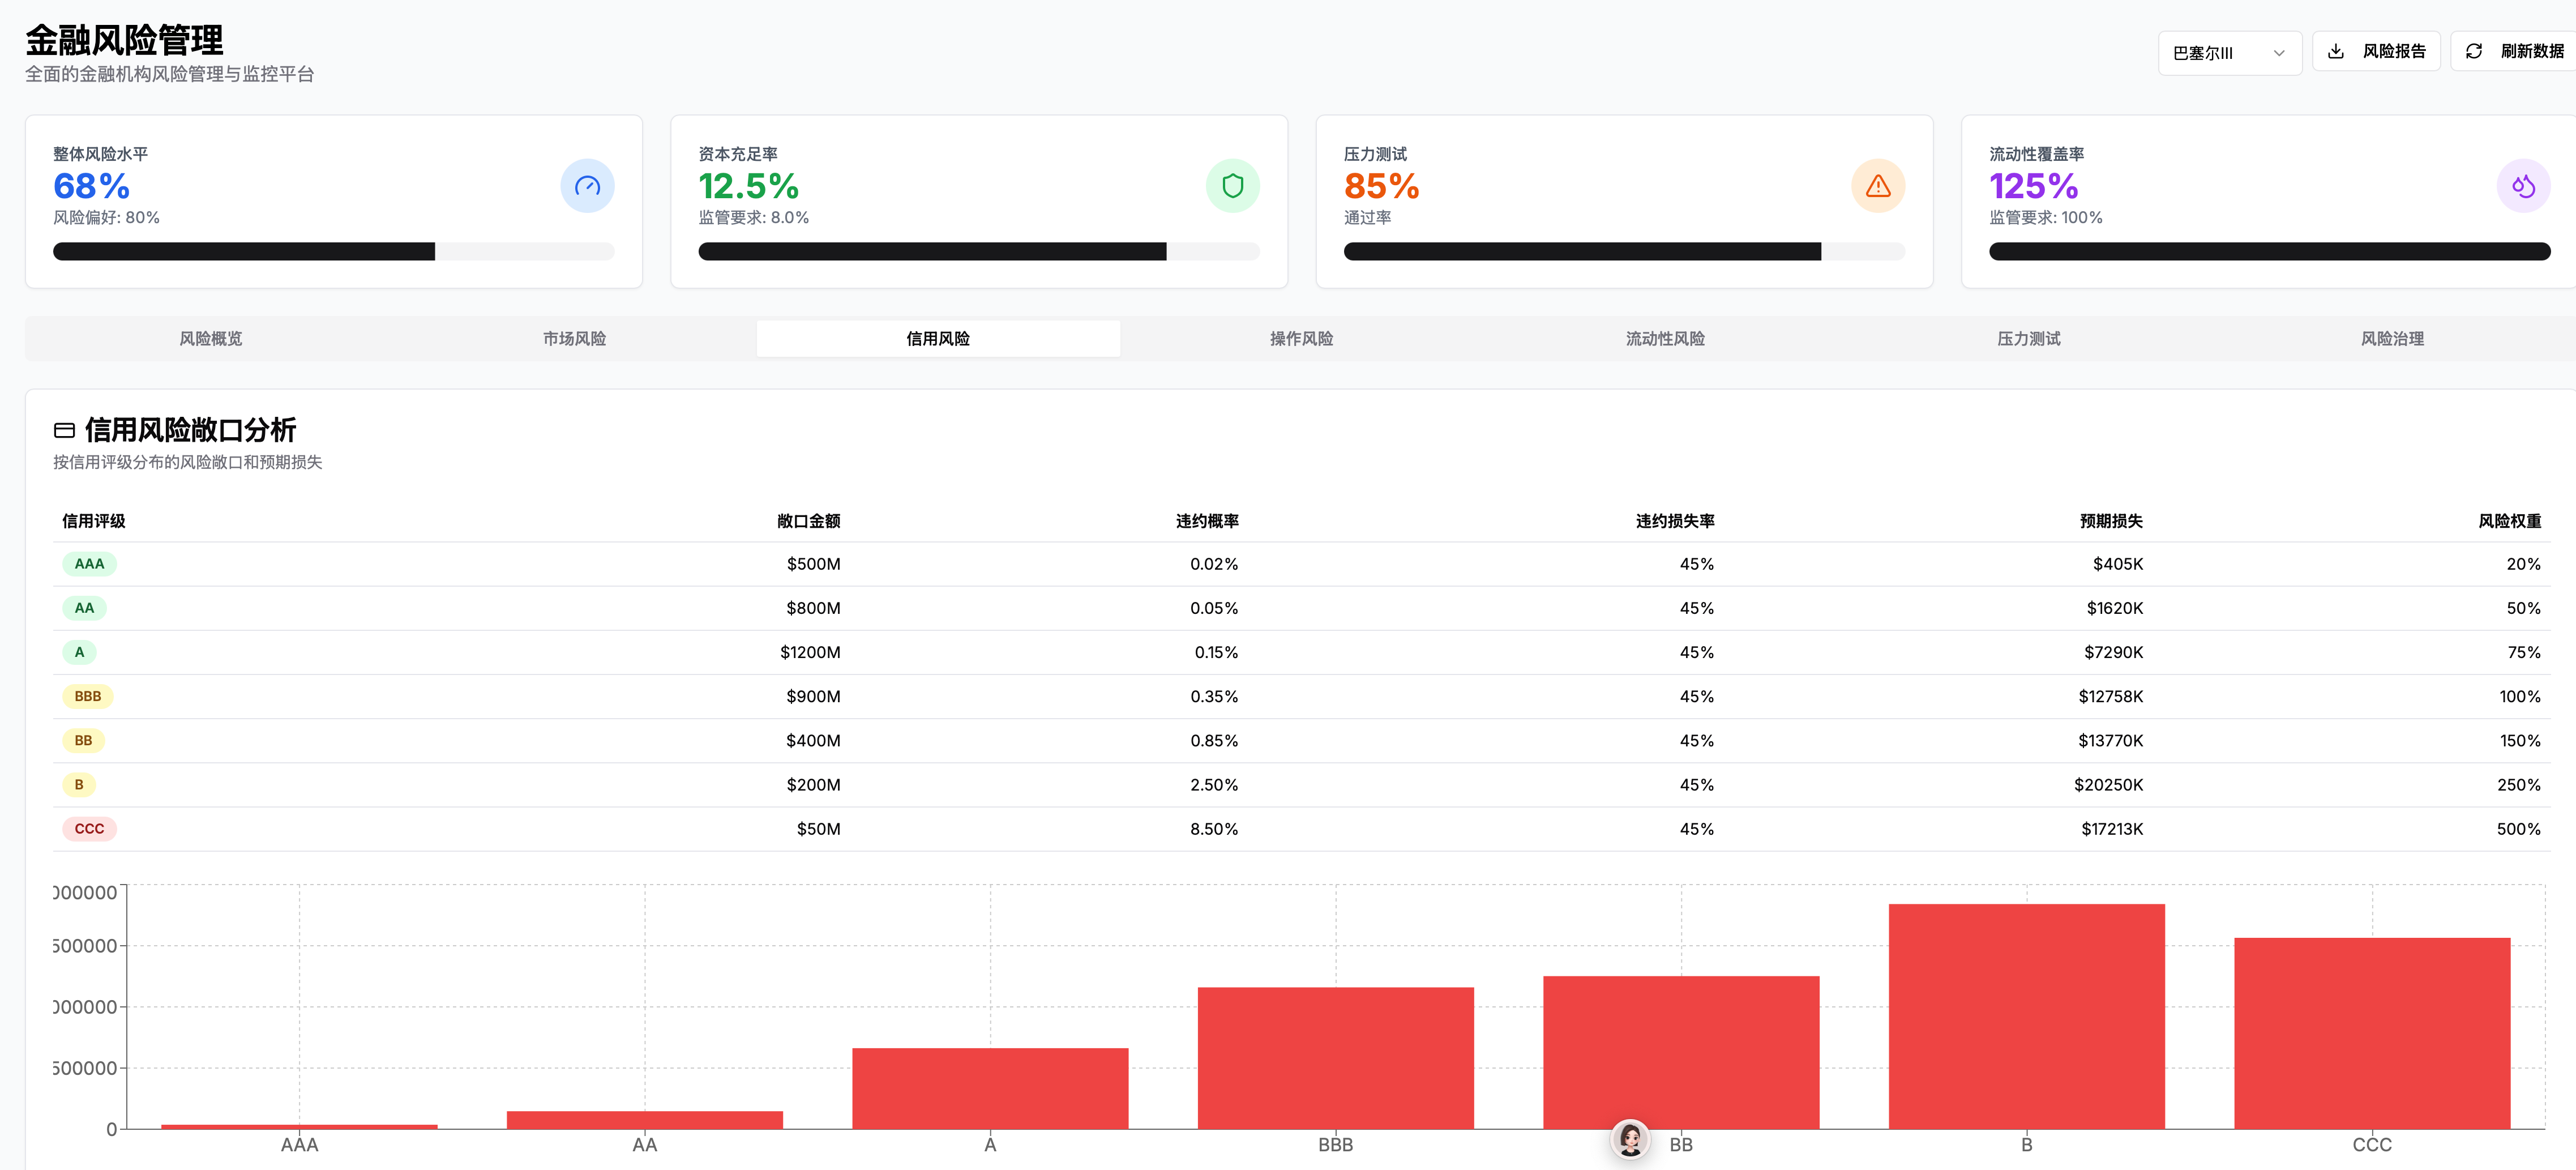Click the credit card icon beside 信用风险敞口分析
Viewport: 2576px width, 1170px height.
[x=64, y=430]
